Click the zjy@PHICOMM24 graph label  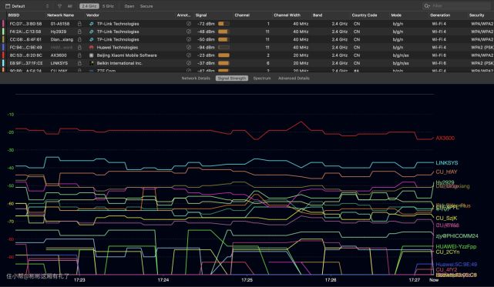point(457,235)
